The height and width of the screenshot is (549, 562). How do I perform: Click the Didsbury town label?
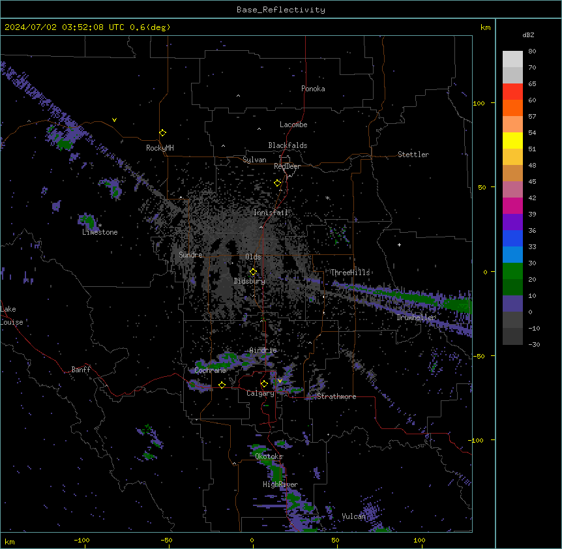tap(250, 281)
